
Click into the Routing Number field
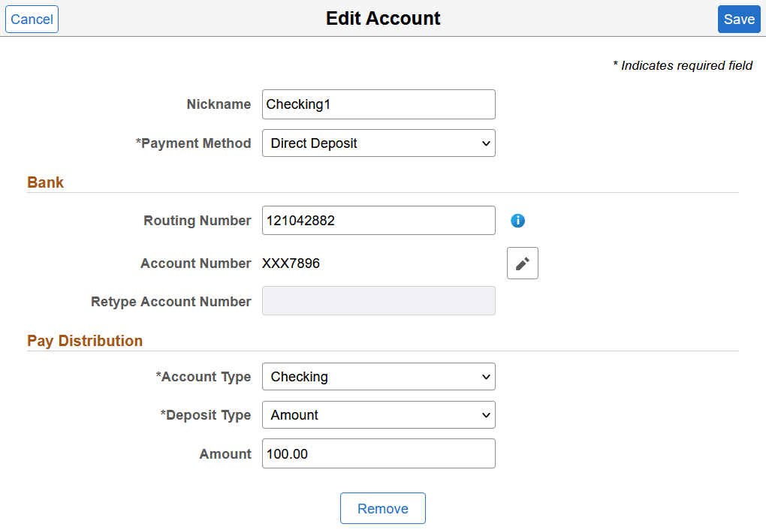pyautogui.click(x=378, y=221)
